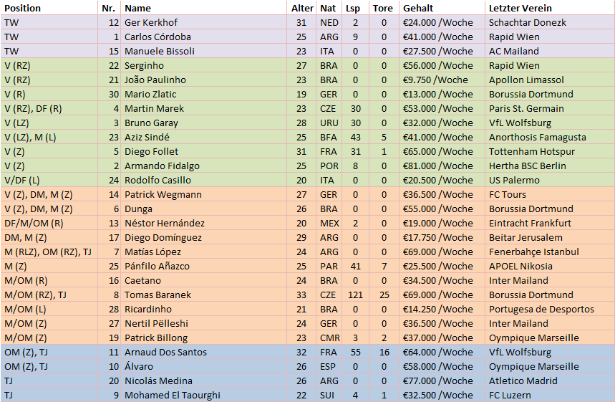615x402 pixels.
Task: Click Arnaud Dos Santos name cell
Action: pos(204,352)
